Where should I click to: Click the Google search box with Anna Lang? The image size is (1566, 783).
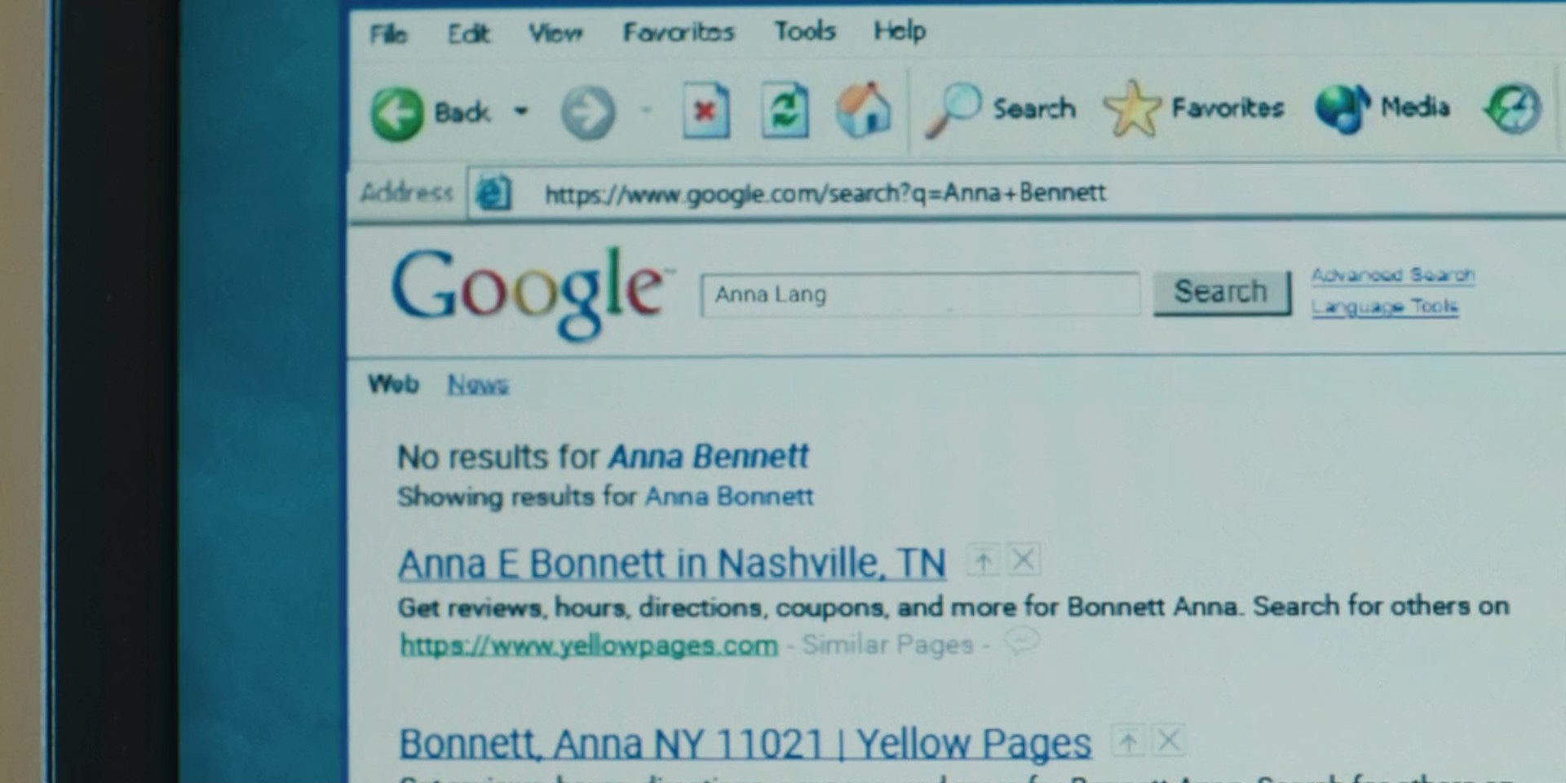[920, 294]
